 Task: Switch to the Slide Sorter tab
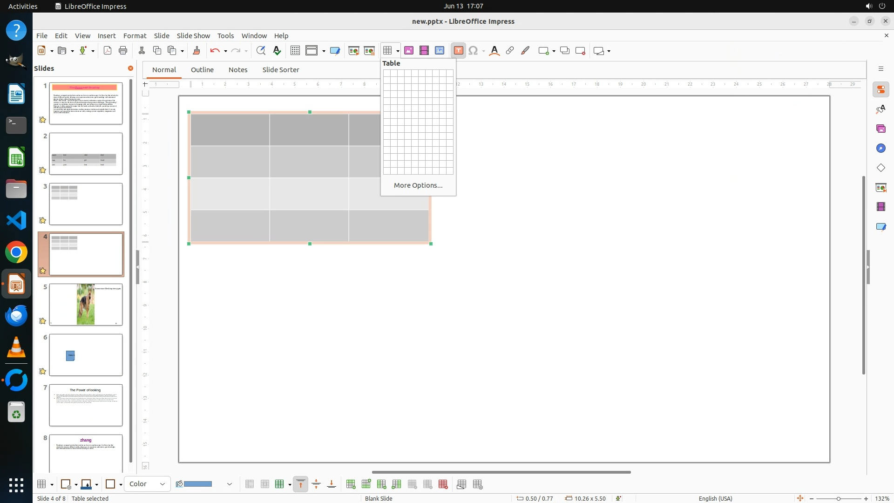pyautogui.click(x=280, y=70)
